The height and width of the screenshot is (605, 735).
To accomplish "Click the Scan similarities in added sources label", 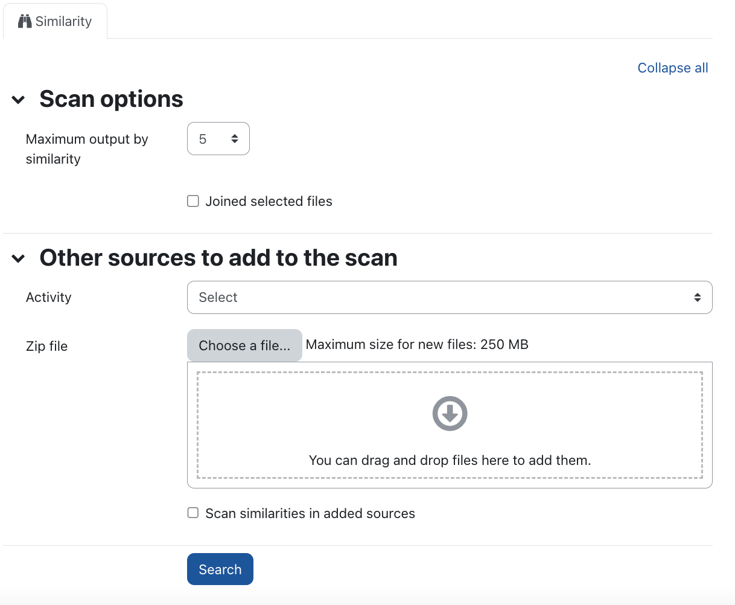I will [x=310, y=513].
